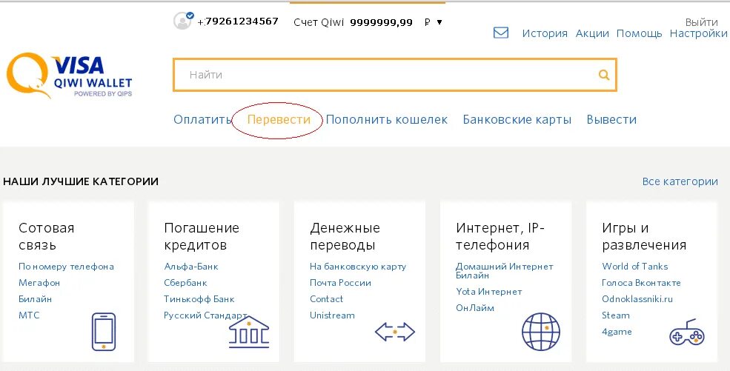Image resolution: width=730 pixels, height=371 pixels.
Task: Click the Найти search field
Action: click(x=395, y=74)
